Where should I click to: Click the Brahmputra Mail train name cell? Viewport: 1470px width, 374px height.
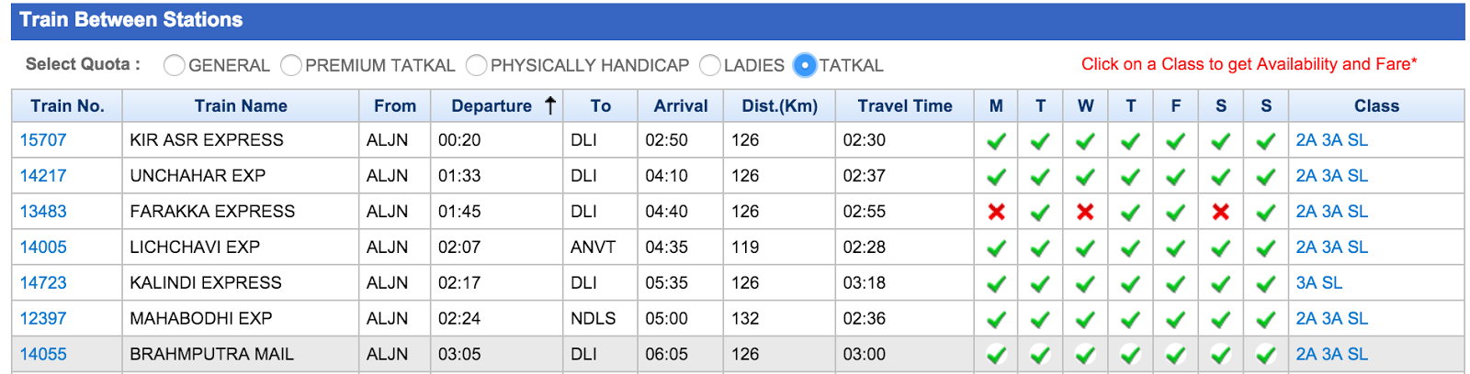tap(211, 355)
